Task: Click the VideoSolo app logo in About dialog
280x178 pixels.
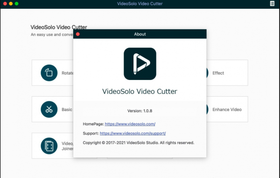Action: tap(140, 64)
